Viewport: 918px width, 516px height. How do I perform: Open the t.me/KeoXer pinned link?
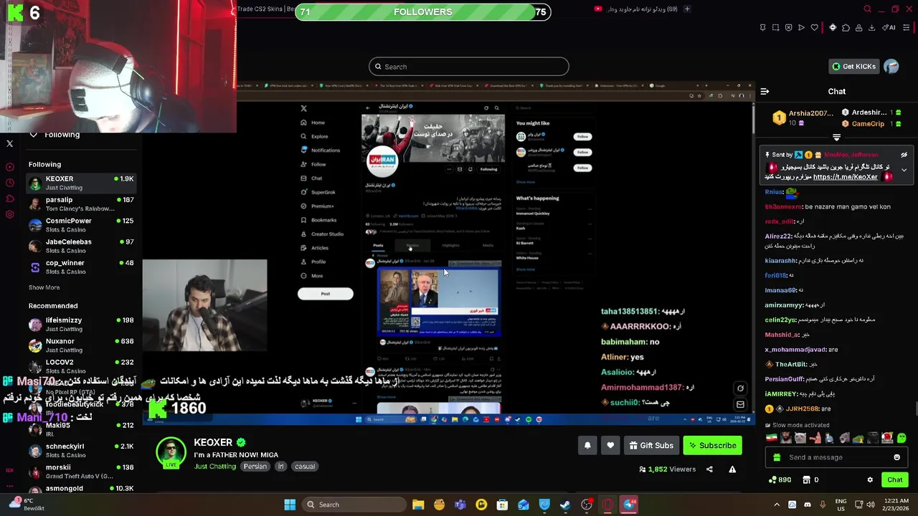845,177
